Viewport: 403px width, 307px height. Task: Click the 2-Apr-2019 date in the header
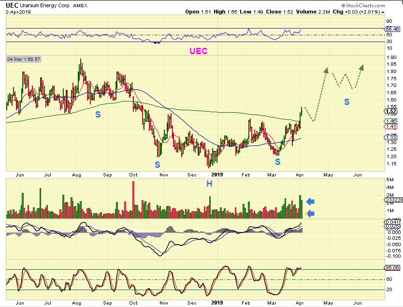(17, 12)
